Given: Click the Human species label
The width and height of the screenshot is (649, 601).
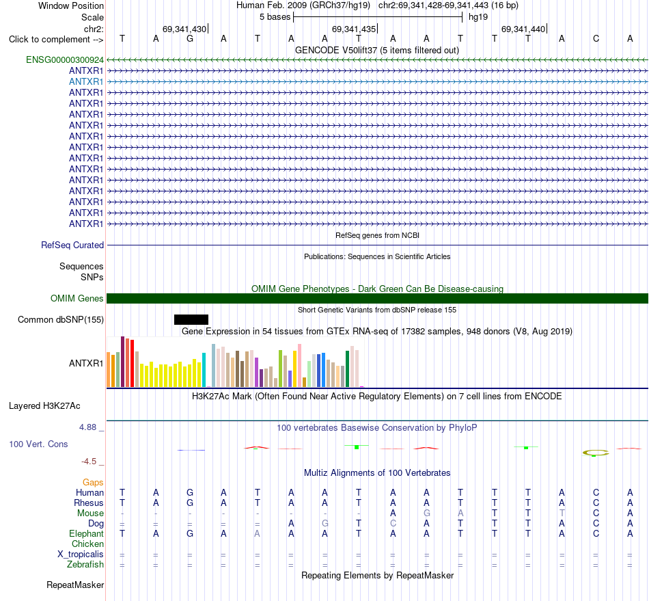Looking at the screenshot, I should pos(89,492).
